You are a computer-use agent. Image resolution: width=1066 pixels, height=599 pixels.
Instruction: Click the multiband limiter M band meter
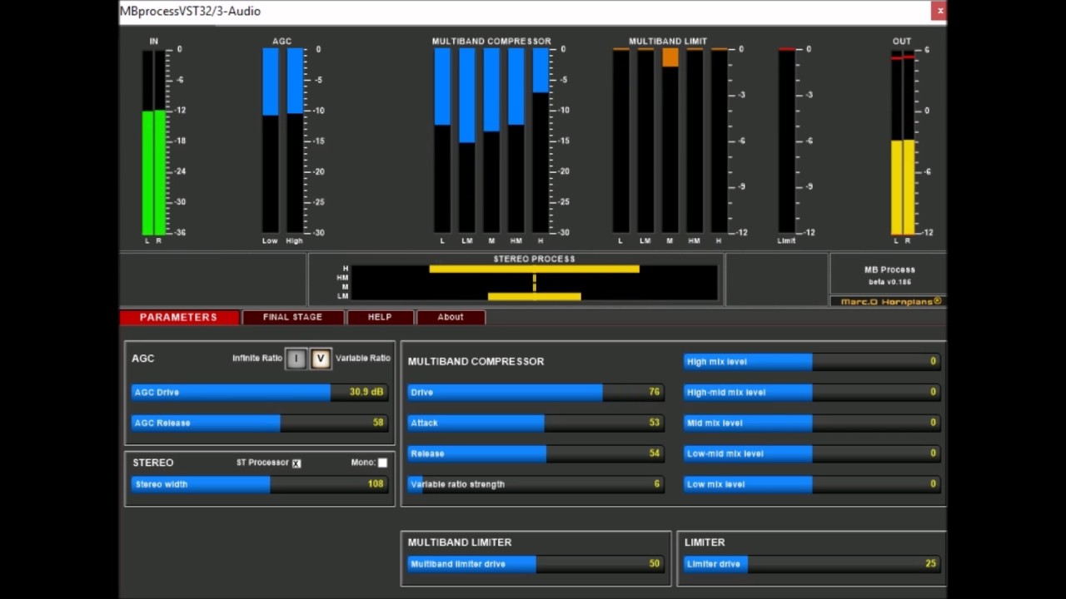pos(670,141)
